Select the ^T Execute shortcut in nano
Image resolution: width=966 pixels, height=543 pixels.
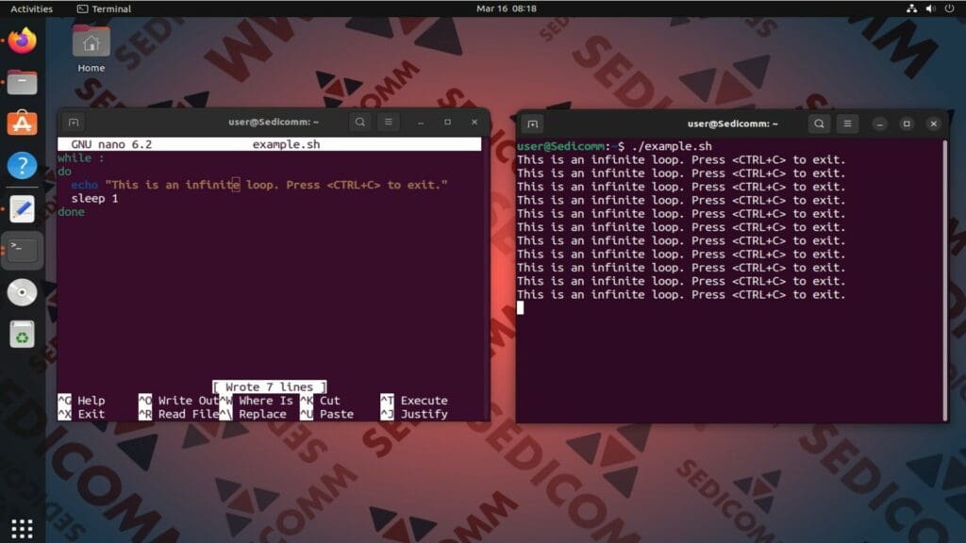414,400
